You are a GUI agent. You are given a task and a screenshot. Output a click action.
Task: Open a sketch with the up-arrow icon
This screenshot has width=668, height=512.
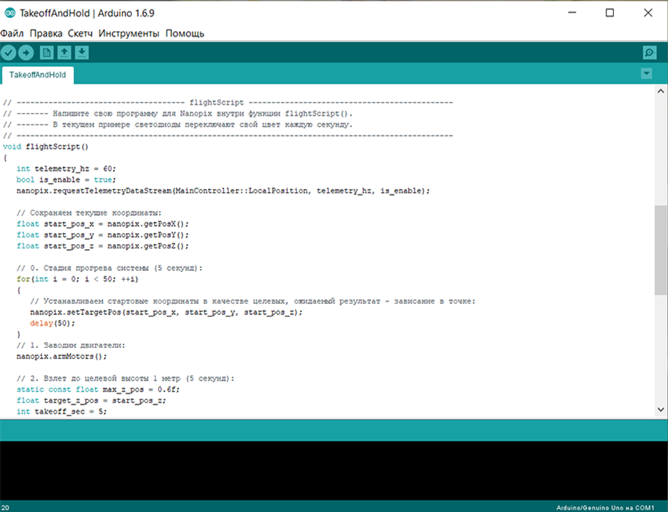(64, 52)
